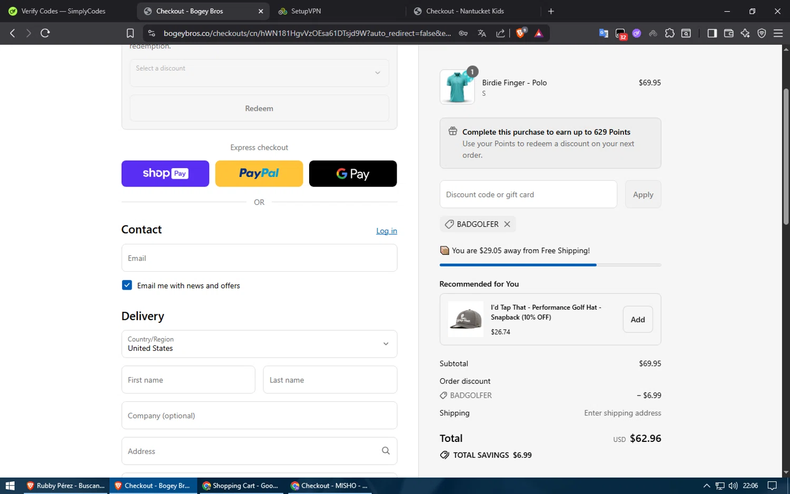Open Rubby Pérez taskbar window

click(65, 486)
